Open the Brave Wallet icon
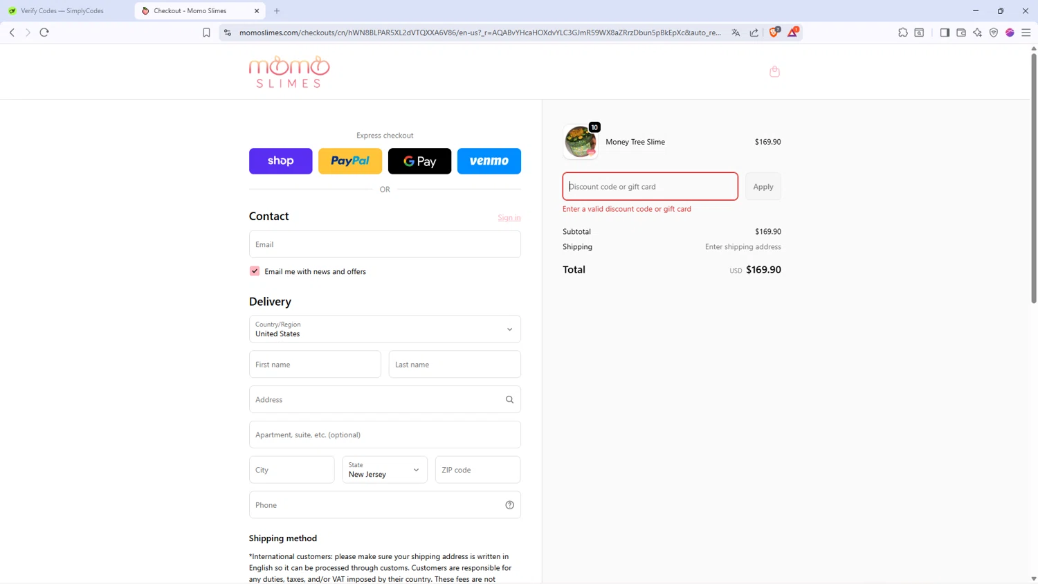Viewport: 1038px width, 584px height. point(961,33)
